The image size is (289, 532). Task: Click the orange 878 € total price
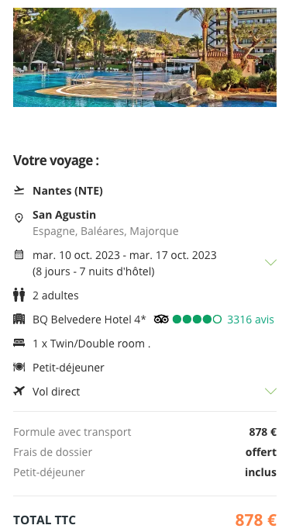pyautogui.click(x=256, y=520)
